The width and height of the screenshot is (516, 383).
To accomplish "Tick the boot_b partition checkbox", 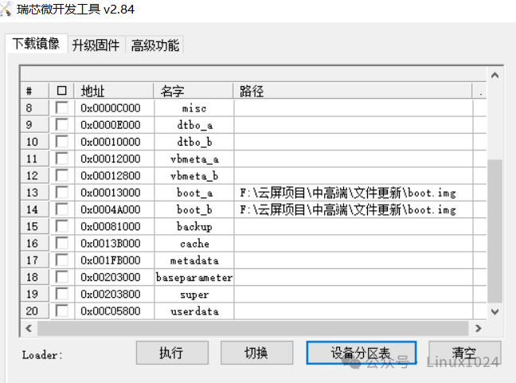I will click(x=62, y=209).
